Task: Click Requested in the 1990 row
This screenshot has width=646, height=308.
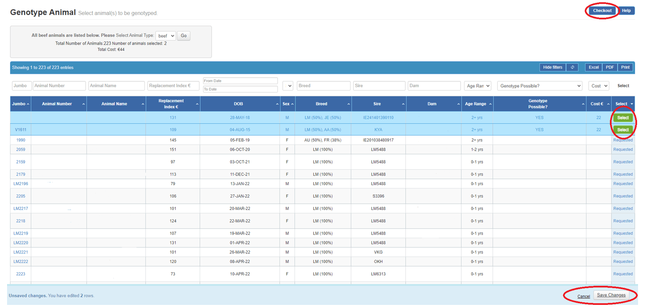Action: (623, 140)
